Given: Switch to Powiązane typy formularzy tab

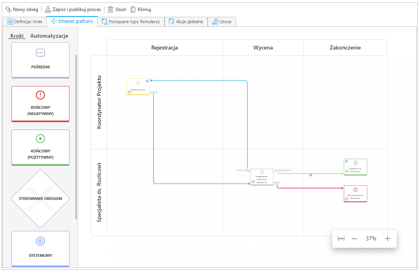Looking at the screenshot, I should tap(131, 22).
